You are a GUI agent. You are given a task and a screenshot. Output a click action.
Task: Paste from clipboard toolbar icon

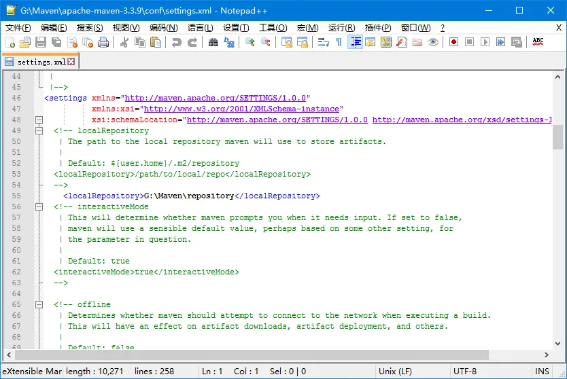click(156, 42)
